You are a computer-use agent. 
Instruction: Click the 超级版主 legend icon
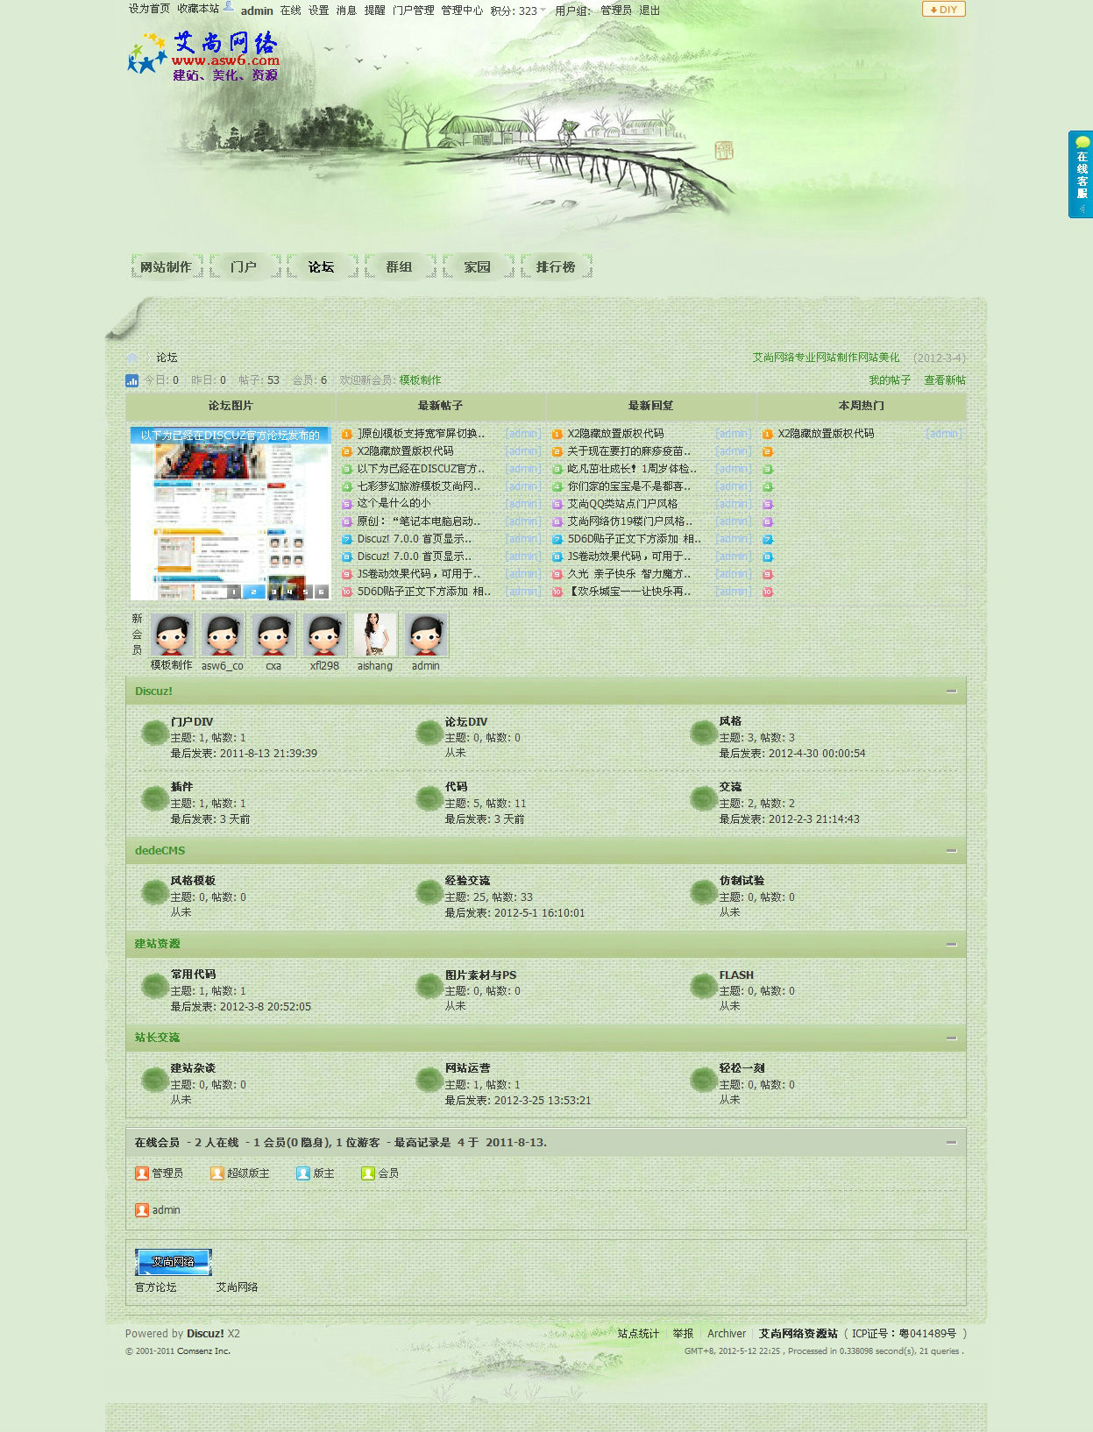(x=217, y=1173)
